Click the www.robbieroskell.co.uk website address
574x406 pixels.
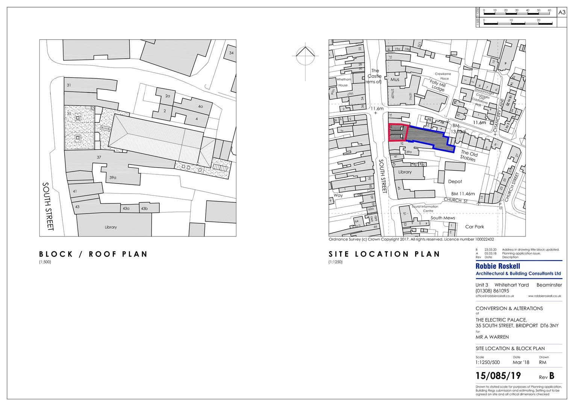click(545, 296)
